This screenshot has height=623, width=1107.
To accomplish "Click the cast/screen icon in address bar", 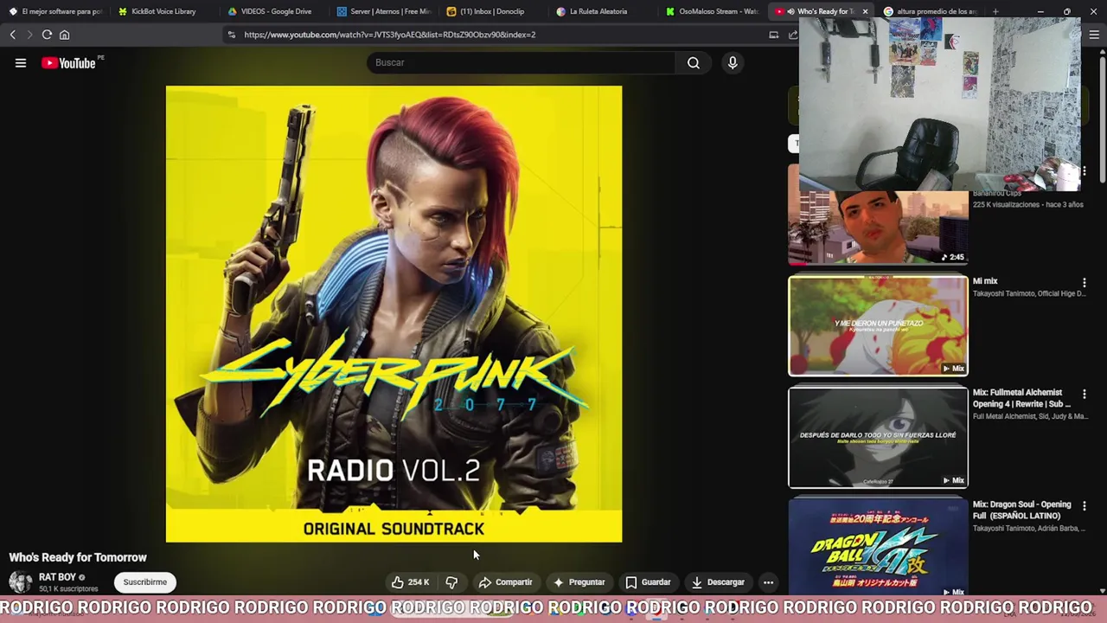I will click(x=773, y=35).
